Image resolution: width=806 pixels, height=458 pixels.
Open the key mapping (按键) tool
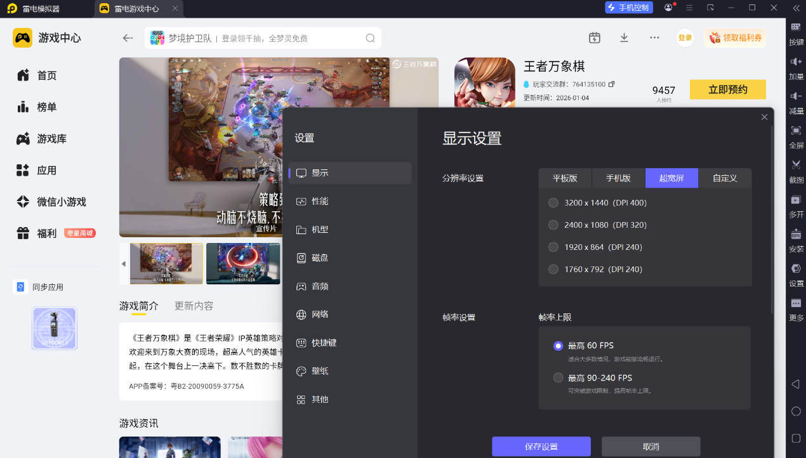tap(796, 28)
